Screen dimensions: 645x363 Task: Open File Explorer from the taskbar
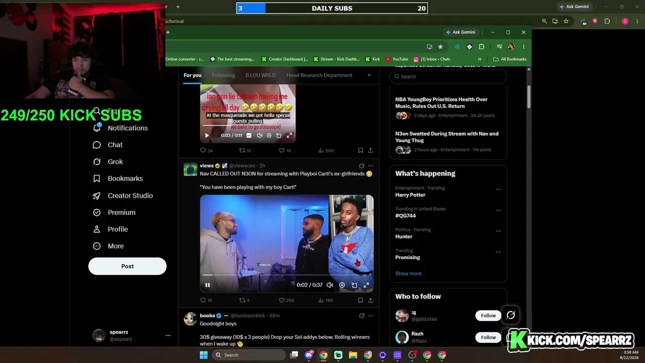(353, 355)
